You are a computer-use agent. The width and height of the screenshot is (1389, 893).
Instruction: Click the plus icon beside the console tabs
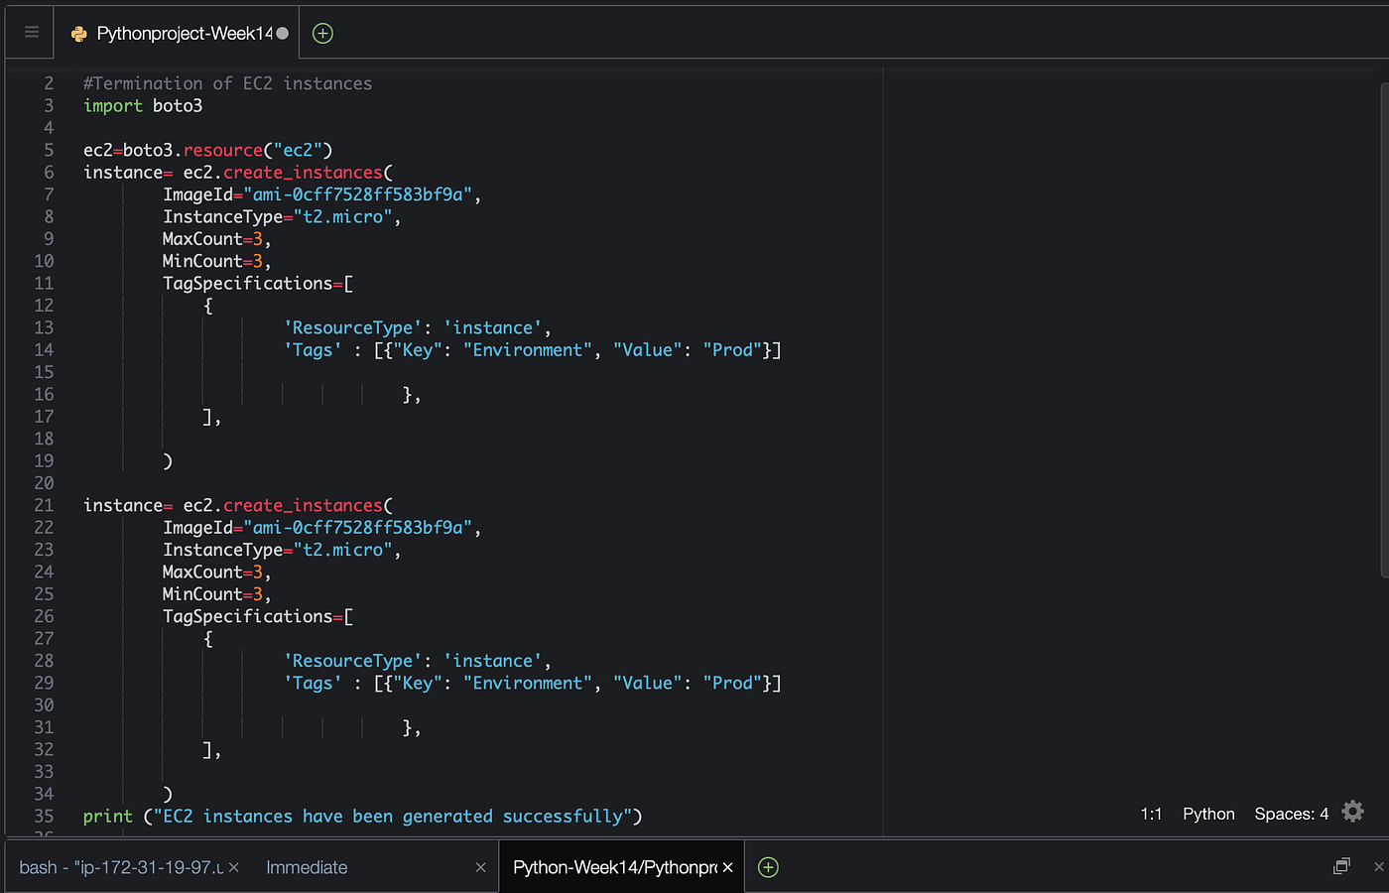767,867
